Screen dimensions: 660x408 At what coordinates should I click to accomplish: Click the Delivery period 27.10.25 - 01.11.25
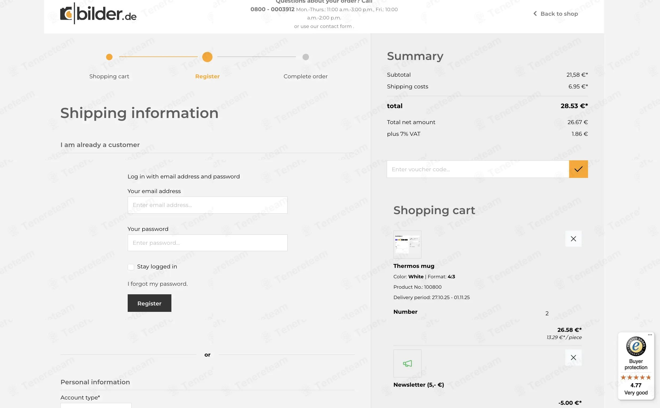(432, 297)
